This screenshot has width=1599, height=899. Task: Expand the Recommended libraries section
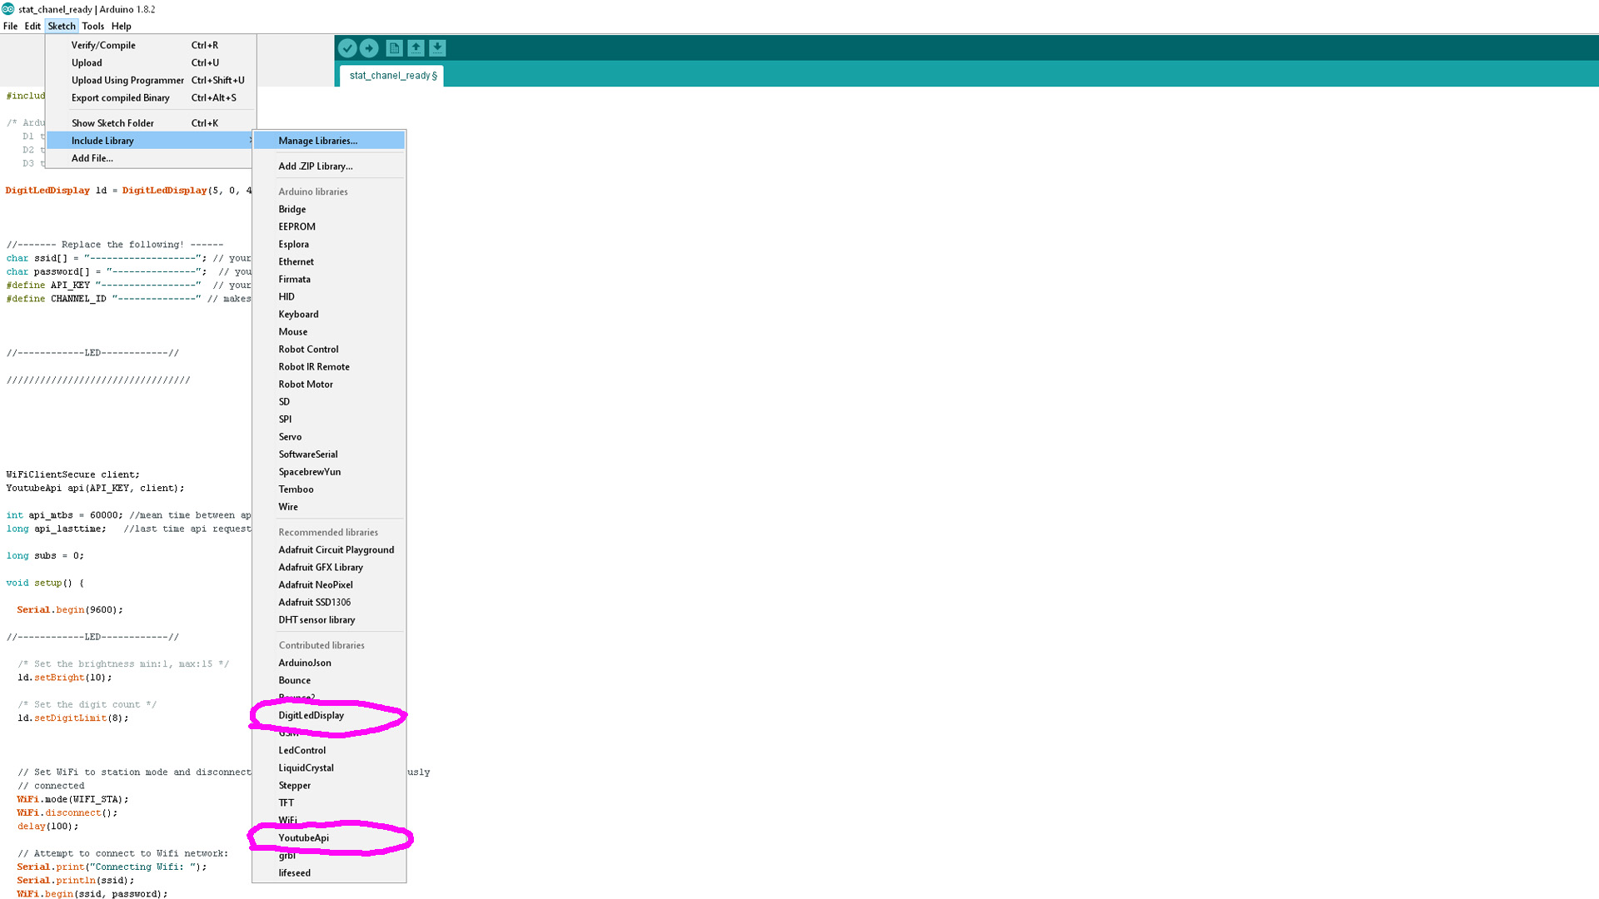pos(328,531)
